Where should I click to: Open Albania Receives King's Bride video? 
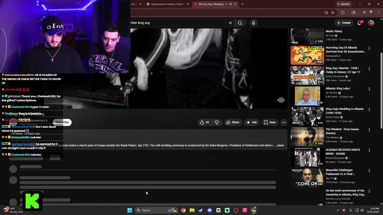click(307, 157)
